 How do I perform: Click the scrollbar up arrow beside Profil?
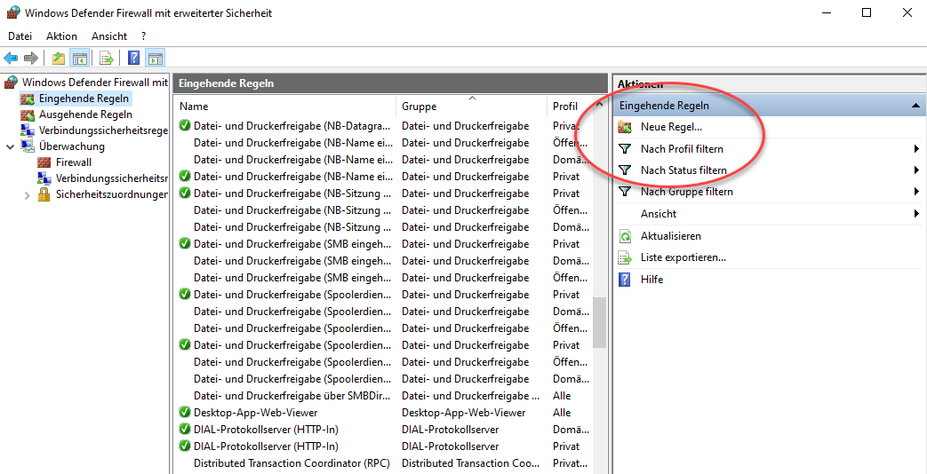tap(599, 105)
